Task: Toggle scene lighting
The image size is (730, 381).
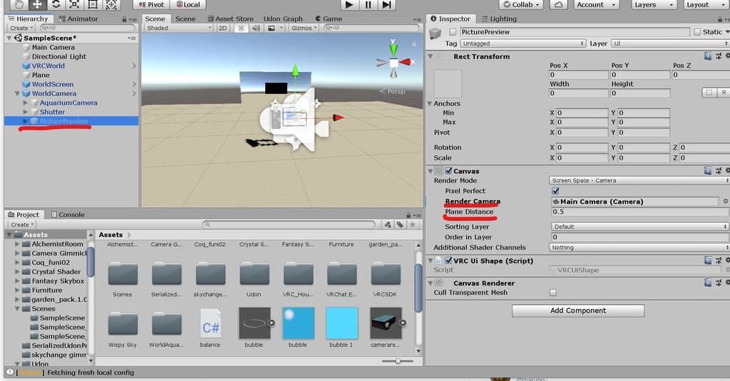Action: point(241,28)
